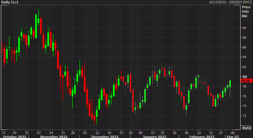The image size is (253, 138).
Task: Click the 12 date tick in December
Action: [97, 133]
